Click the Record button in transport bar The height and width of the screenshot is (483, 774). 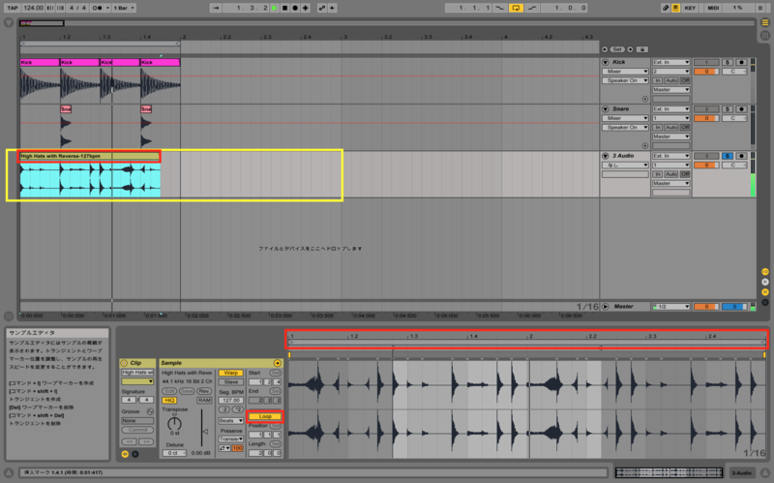click(295, 8)
